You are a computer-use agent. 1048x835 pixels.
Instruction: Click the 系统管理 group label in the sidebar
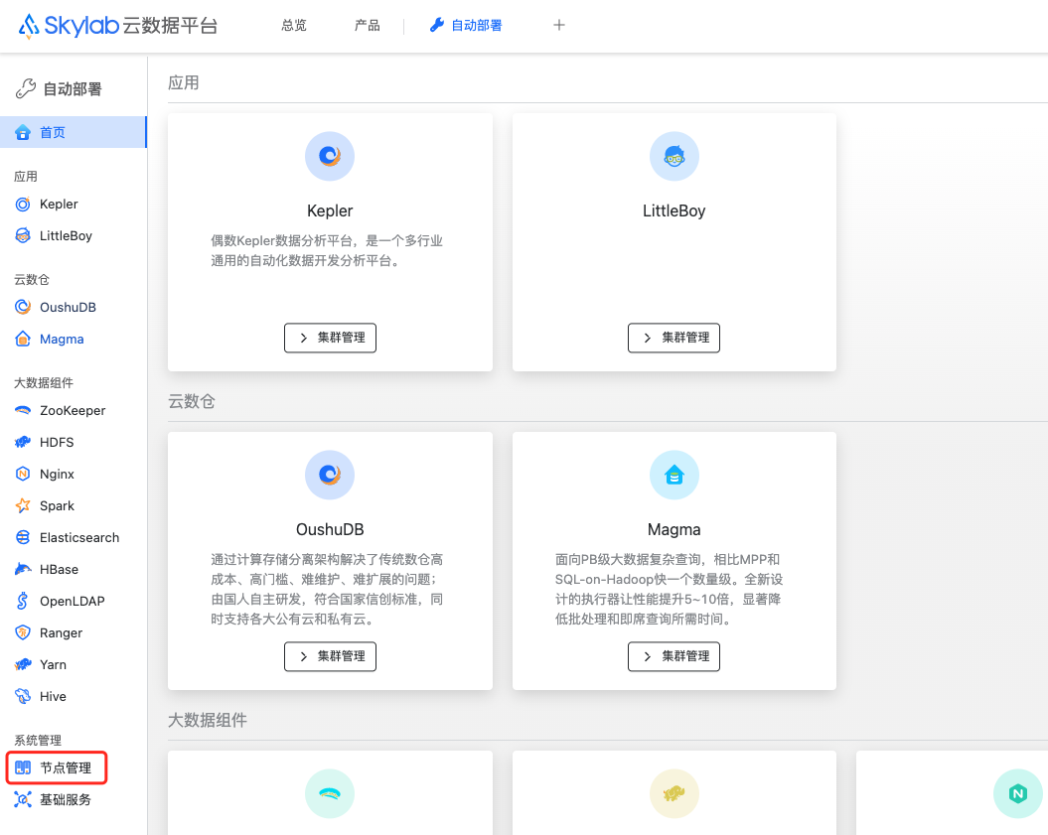38,740
